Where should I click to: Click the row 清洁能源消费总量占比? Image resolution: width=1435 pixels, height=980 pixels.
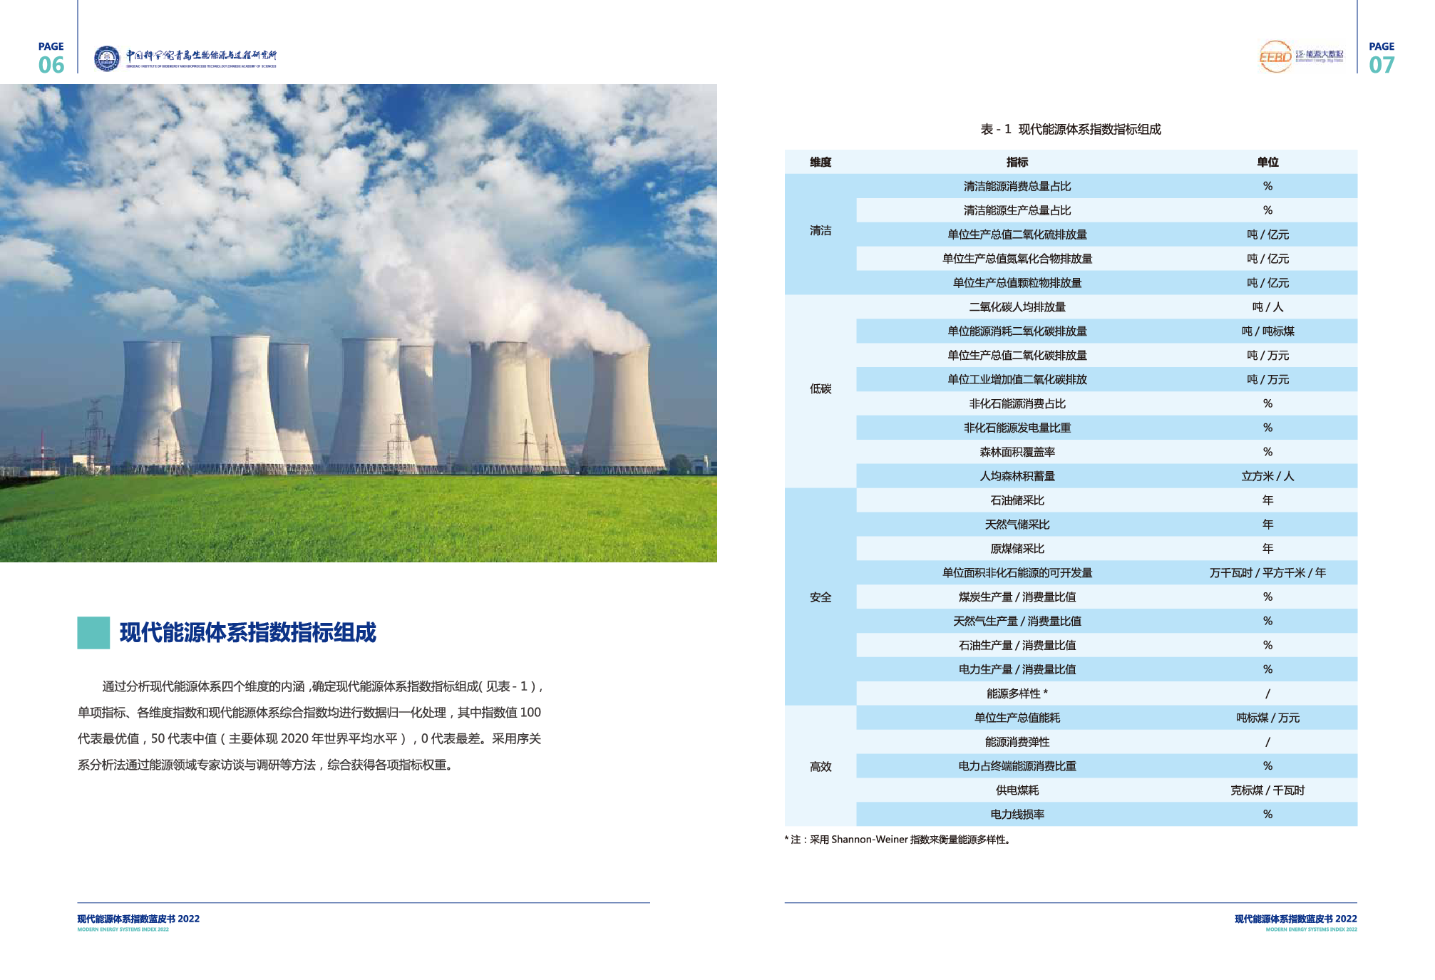click(x=1106, y=186)
